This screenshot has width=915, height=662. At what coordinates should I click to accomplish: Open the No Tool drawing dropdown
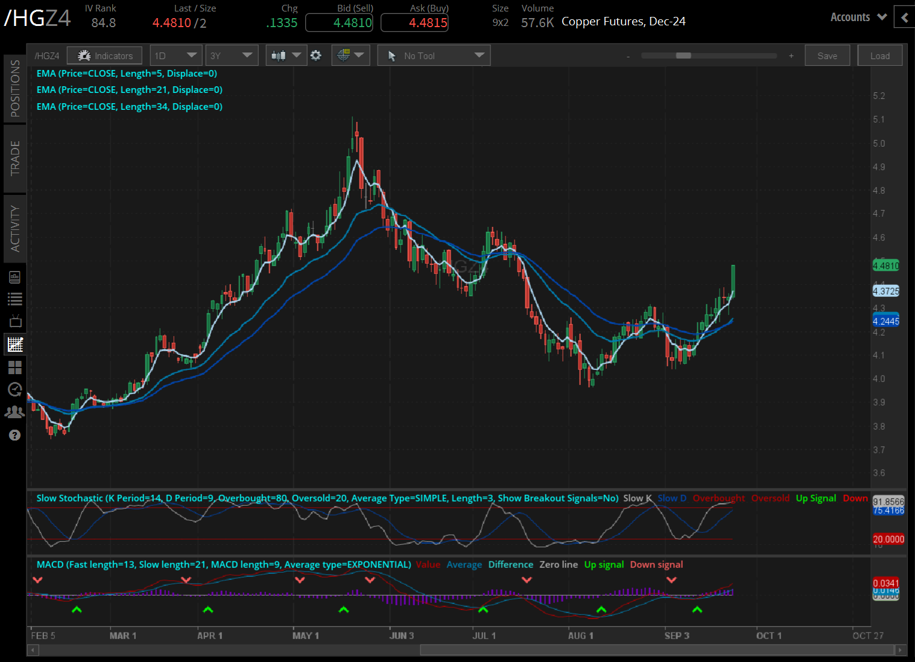[434, 56]
